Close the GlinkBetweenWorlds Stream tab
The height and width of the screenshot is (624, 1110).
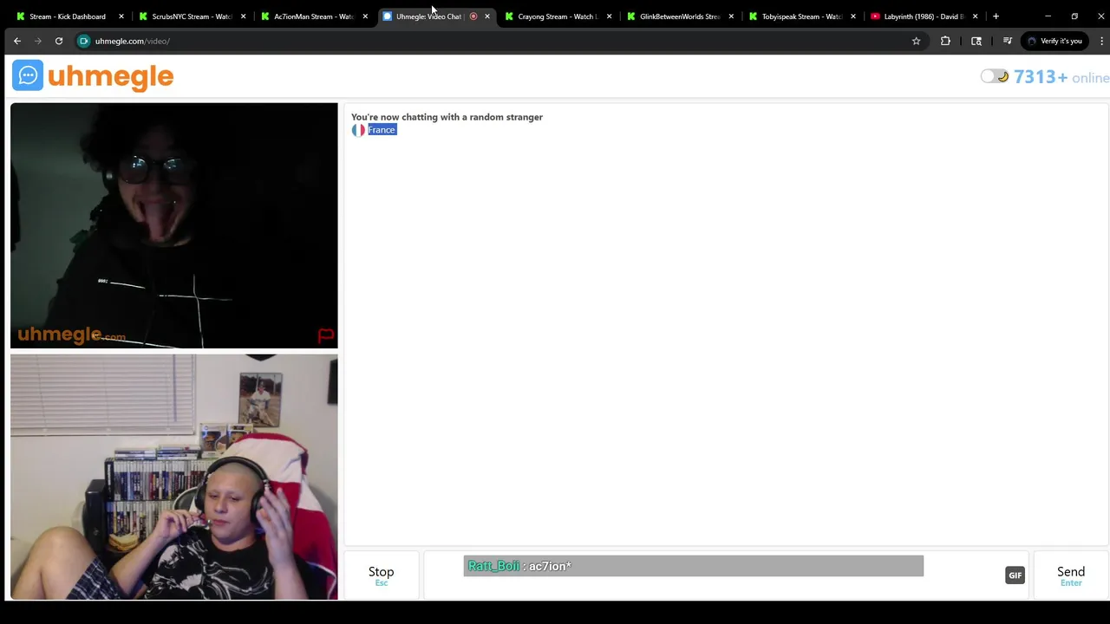(731, 16)
